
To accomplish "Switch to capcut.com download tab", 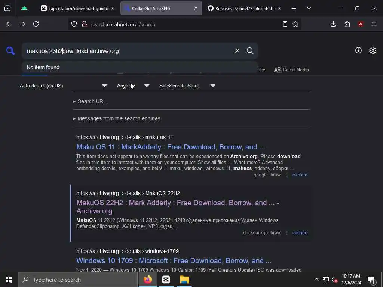I will pos(78,8).
